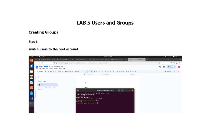Open the terminal new-tab button
Screen dimensions: 201x113
tap(78, 90)
